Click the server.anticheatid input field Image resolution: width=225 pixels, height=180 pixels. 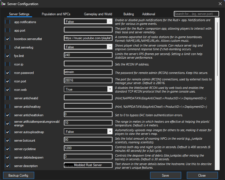88,97
